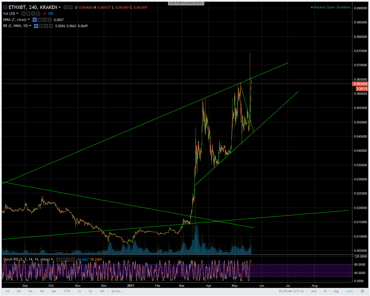This screenshot has height=296, width=370.
Task: Show All time range
Action: tap(102, 291)
